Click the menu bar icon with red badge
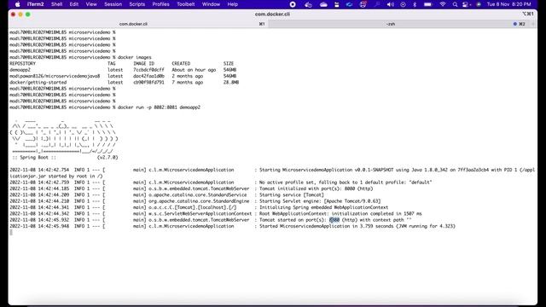This screenshot has height=307, width=546. point(363,4)
